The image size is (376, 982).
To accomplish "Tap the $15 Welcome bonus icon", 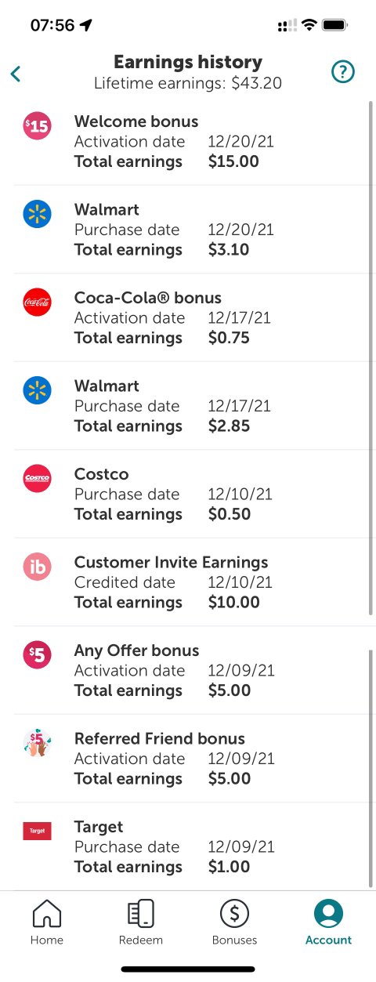I will [x=37, y=125].
